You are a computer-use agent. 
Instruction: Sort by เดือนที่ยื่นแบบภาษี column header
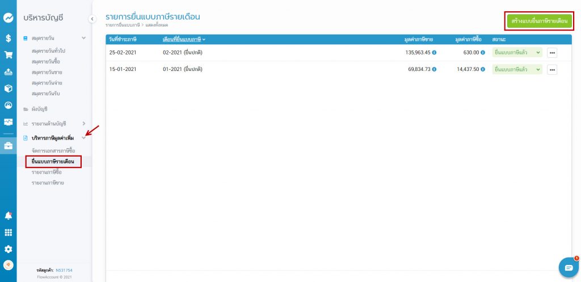(184, 39)
